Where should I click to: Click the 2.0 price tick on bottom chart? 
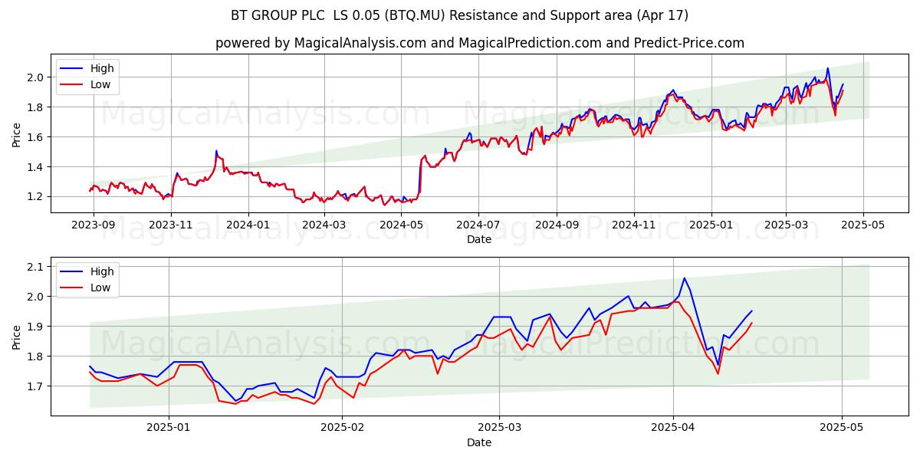[x=36, y=296]
